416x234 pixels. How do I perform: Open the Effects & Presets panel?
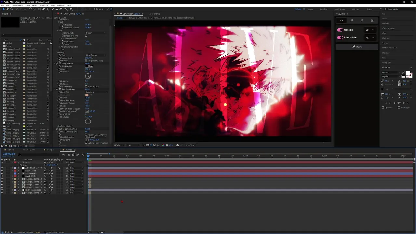[x=389, y=28]
